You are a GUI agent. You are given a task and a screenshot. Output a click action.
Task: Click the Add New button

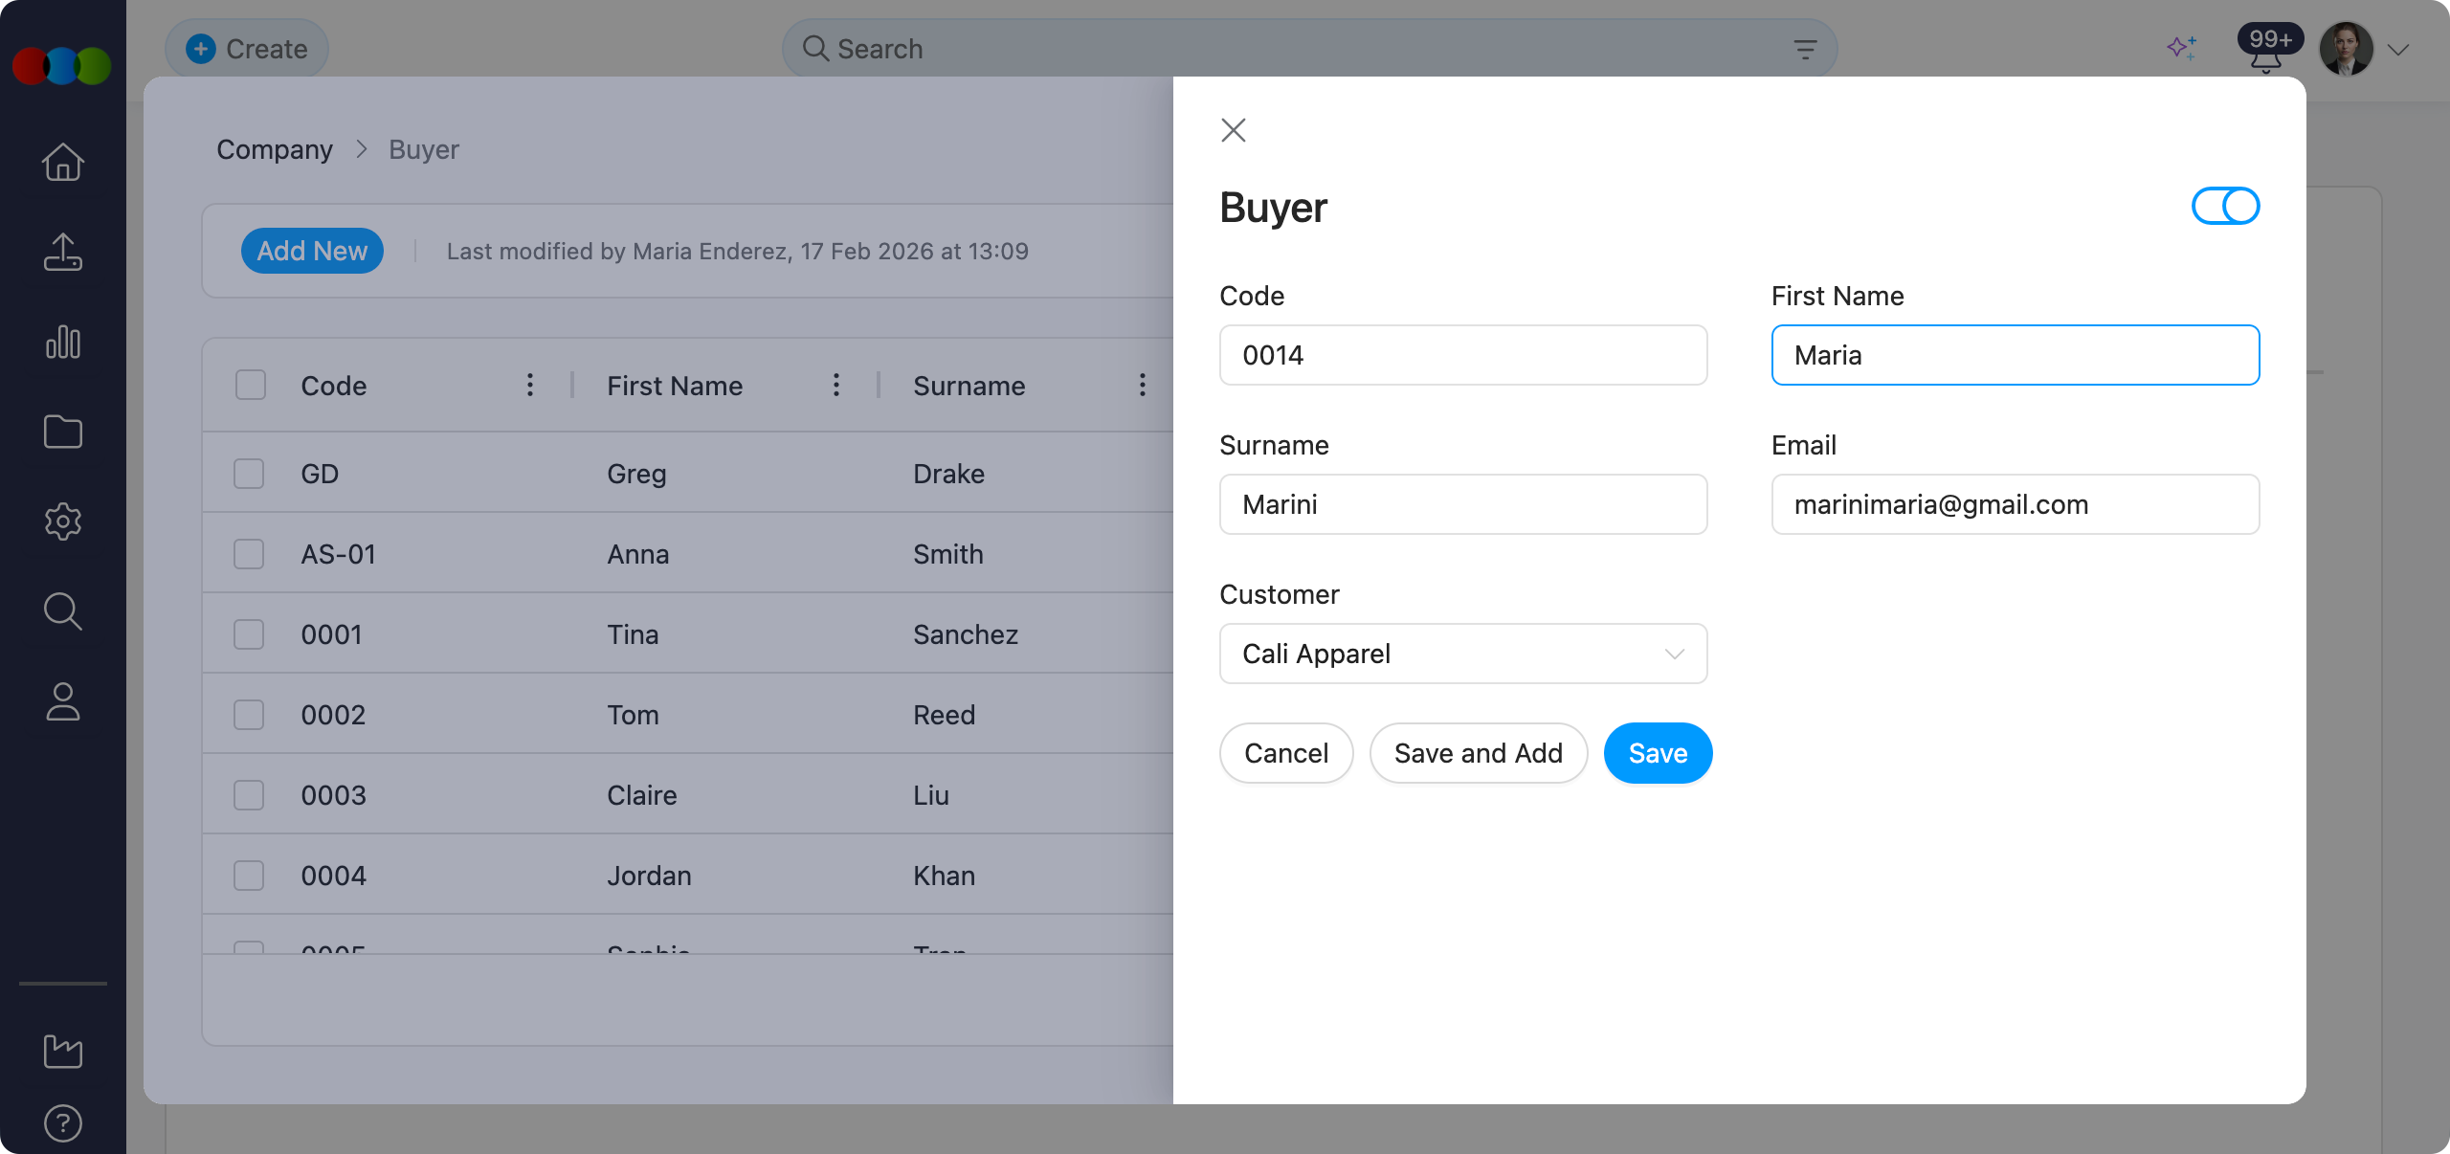(312, 251)
